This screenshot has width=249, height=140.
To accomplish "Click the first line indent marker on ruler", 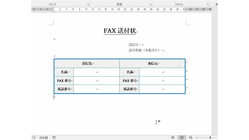I will tap(54, 8).
